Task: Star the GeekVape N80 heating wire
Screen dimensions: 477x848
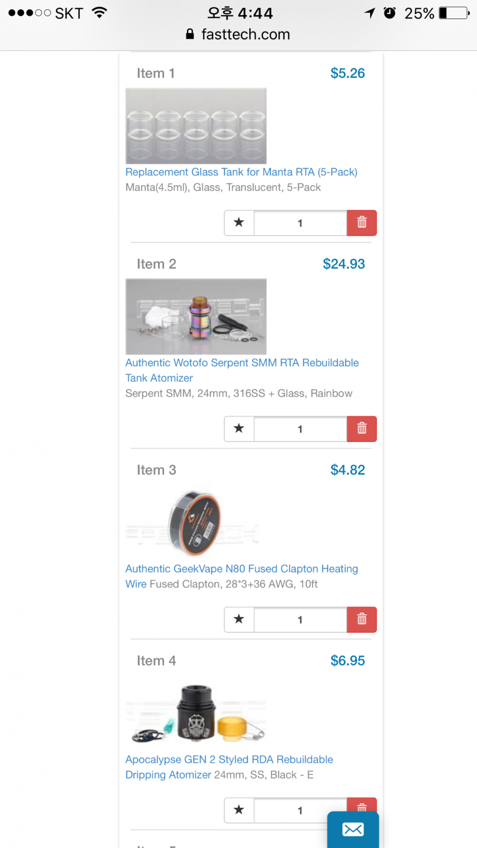Action: pos(239,620)
